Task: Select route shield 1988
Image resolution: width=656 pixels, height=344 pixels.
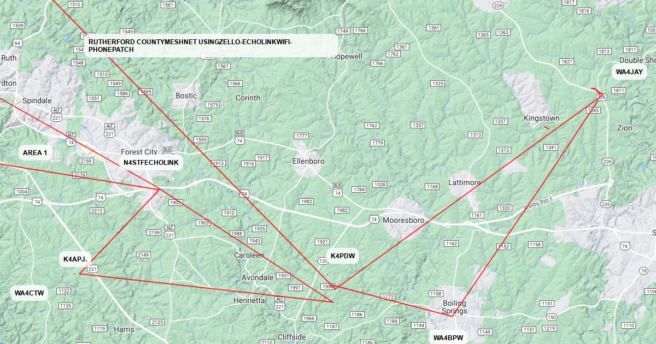Action: pos(237,234)
